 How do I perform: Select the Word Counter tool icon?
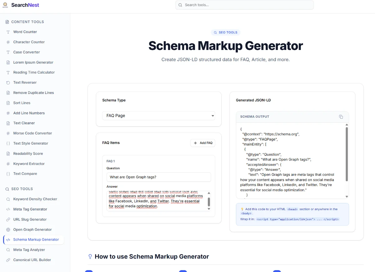pos(8,32)
